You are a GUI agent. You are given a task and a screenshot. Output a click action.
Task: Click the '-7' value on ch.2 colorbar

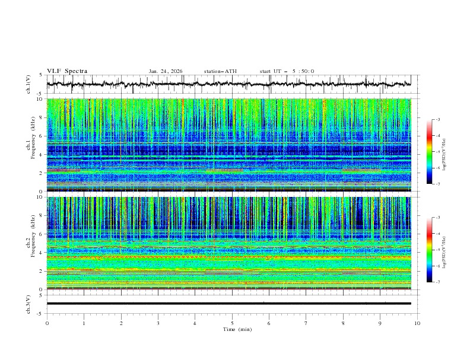click(437, 282)
